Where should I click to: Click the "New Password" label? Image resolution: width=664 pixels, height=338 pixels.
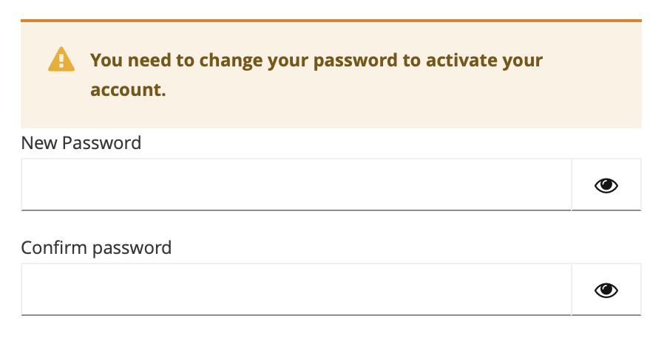click(x=81, y=142)
